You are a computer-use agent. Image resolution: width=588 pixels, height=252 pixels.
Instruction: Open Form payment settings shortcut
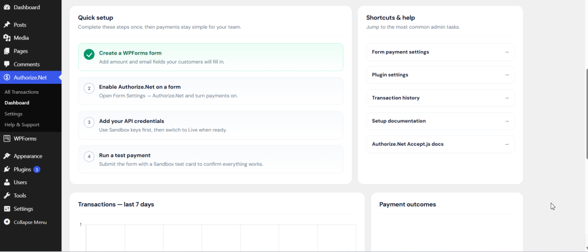point(440,52)
